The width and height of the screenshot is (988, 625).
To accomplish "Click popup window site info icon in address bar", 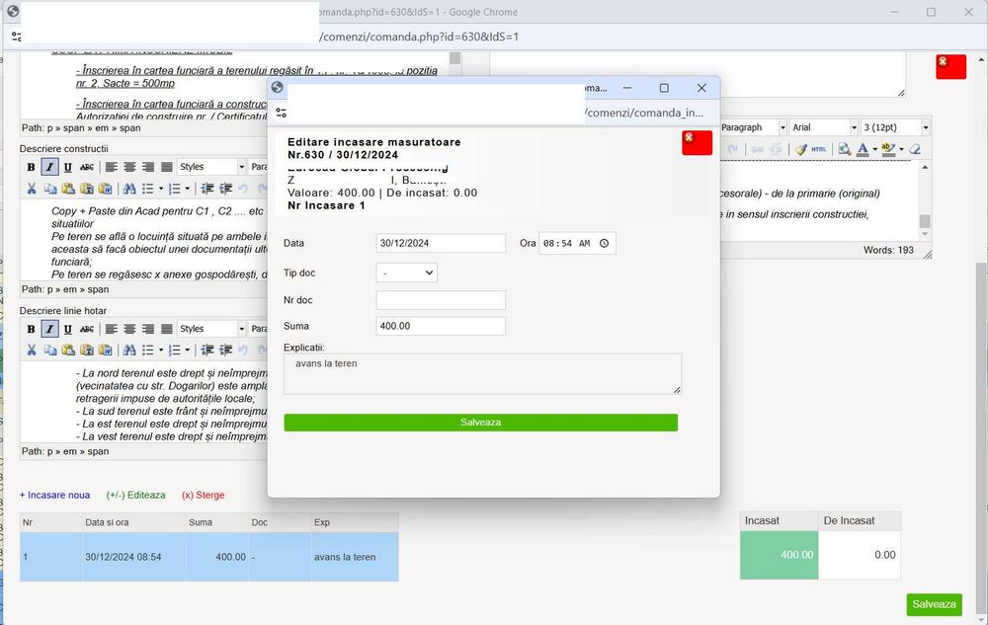I will tap(281, 113).
